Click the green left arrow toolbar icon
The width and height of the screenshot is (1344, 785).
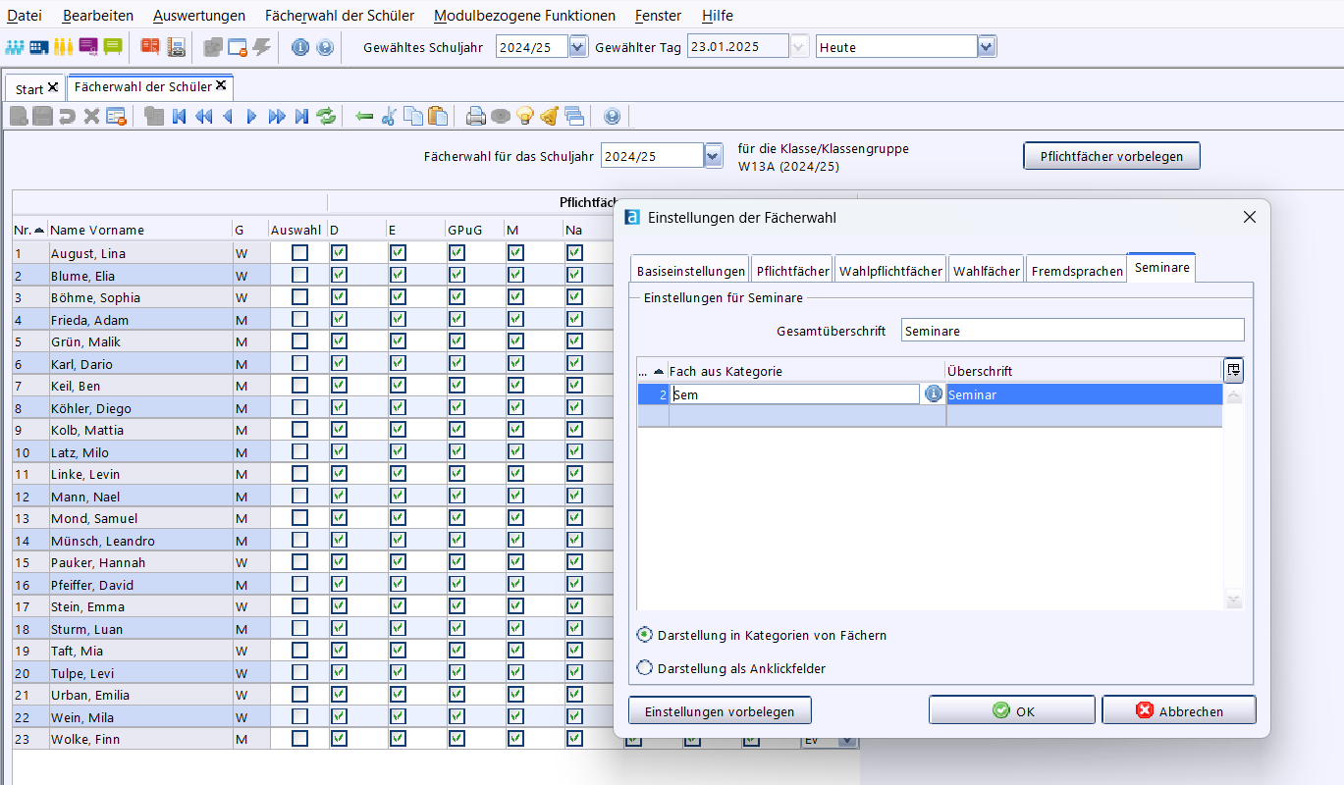coord(364,117)
